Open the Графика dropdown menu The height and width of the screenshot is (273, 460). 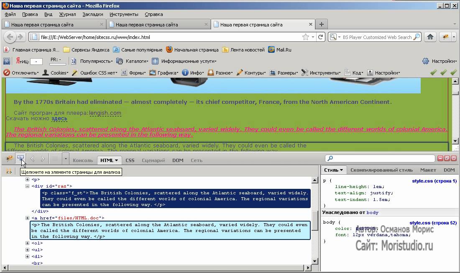point(164,72)
